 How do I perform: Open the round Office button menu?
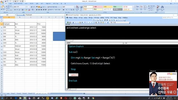coord(2,2)
